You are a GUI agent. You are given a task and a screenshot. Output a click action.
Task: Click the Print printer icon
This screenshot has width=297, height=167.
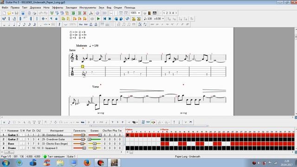(34, 13)
